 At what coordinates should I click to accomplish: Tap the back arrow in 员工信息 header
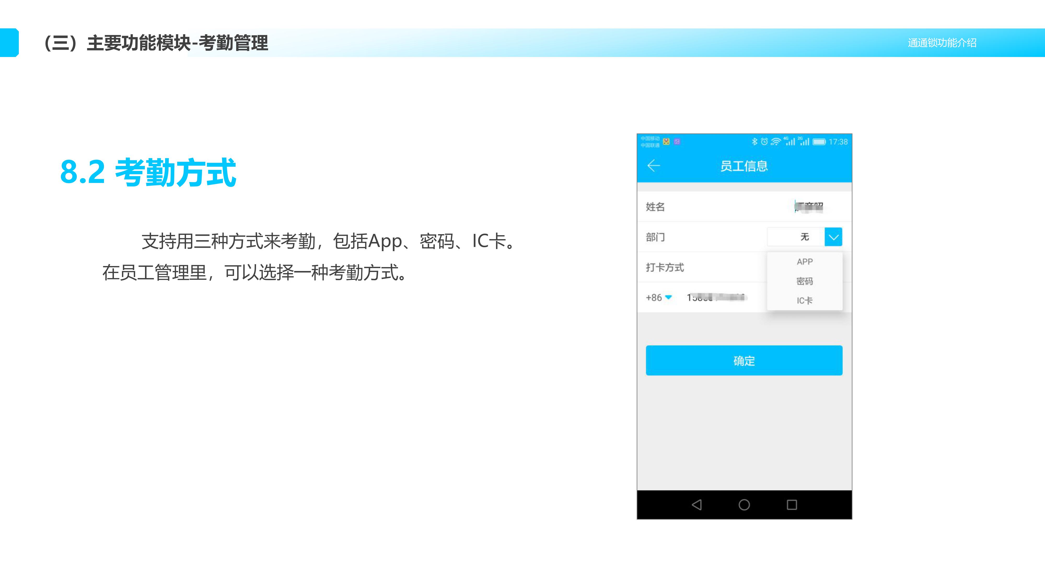(x=654, y=166)
